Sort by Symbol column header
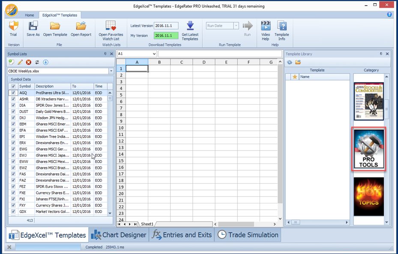The width and height of the screenshot is (398, 254). click(x=27, y=86)
